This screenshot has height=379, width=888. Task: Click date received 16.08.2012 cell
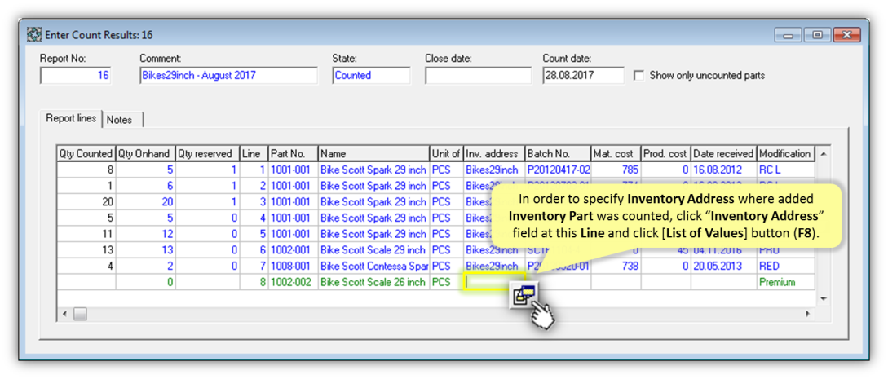723,170
